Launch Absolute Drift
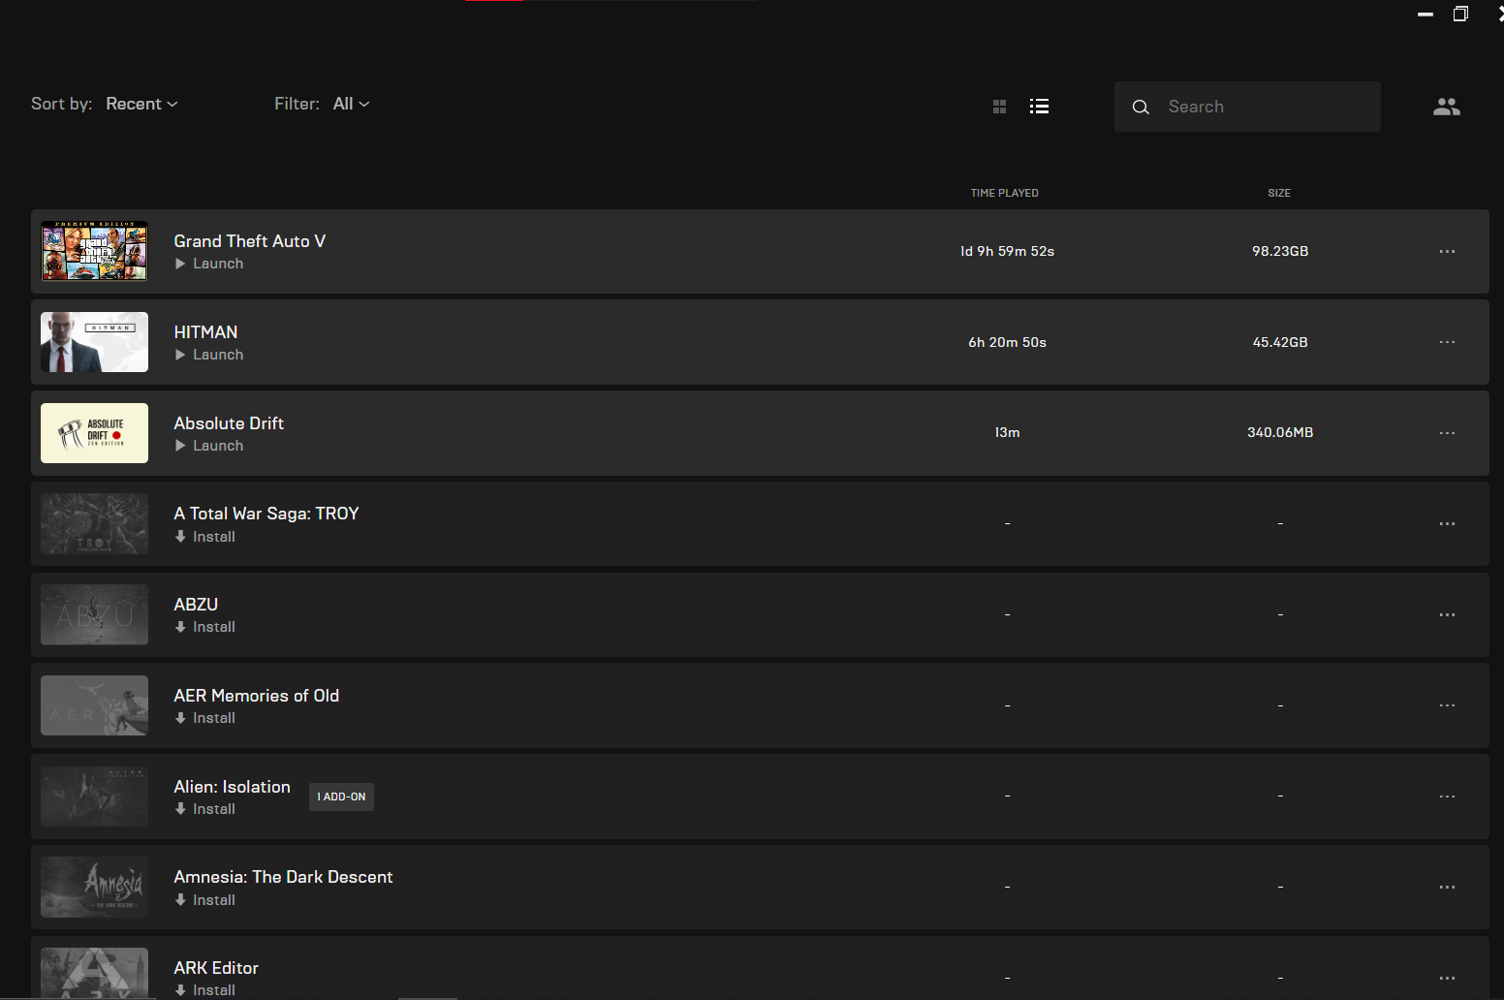The width and height of the screenshot is (1504, 1000). (209, 446)
